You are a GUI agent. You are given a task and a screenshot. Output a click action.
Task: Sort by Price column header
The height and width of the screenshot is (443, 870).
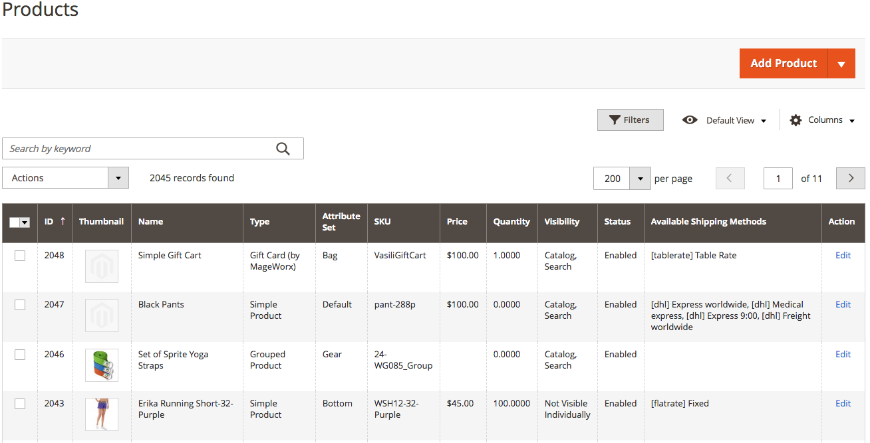[x=463, y=222]
